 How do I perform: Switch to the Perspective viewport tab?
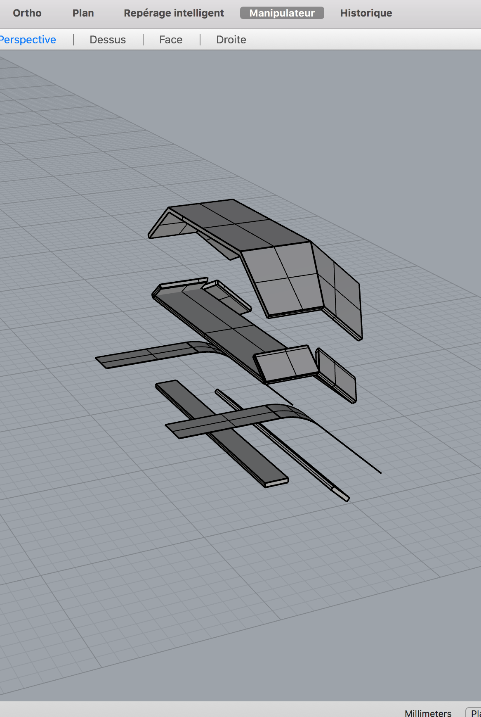click(28, 40)
